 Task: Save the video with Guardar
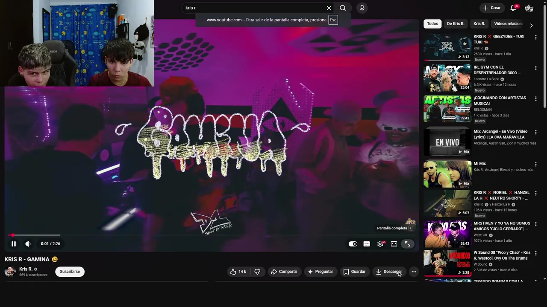354,272
